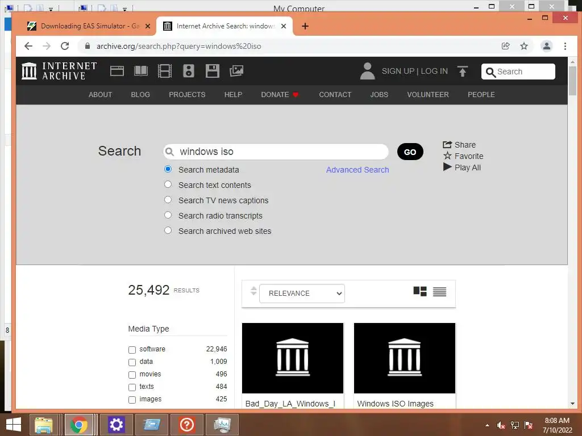Click the LOG IN link
The height and width of the screenshot is (436, 582).
[434, 71]
